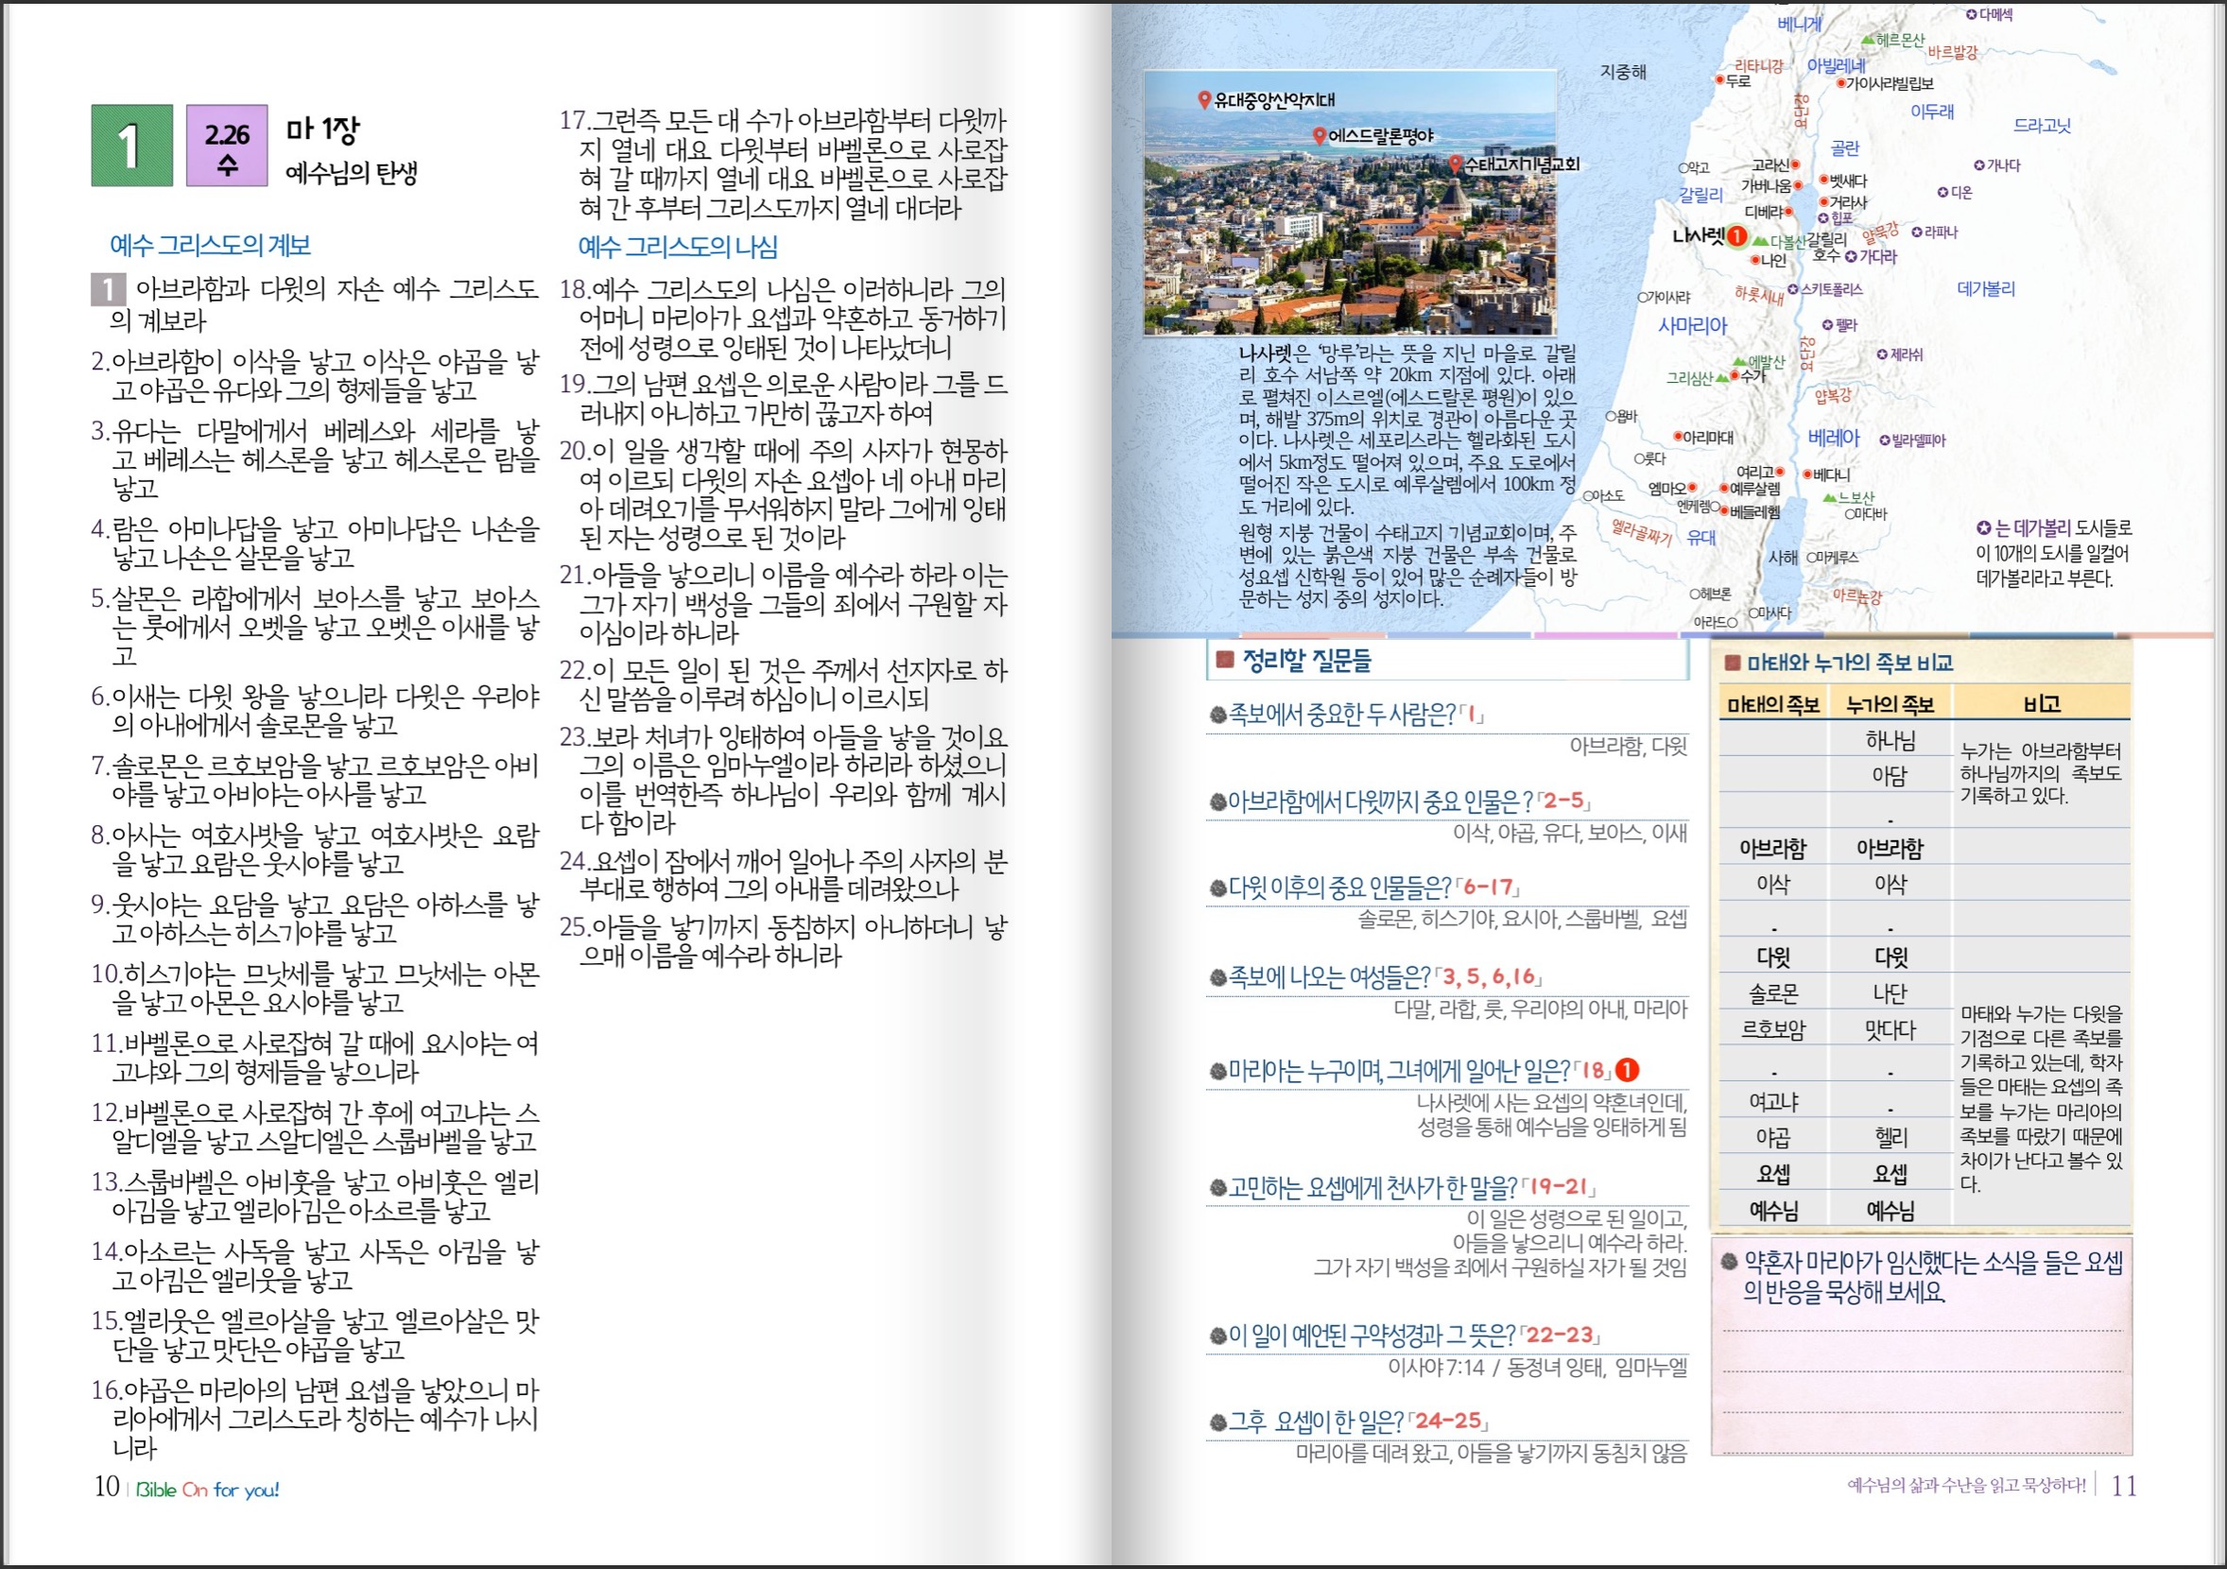
Task: Click the red circle 1 after question 「18」
Action: click(x=1627, y=1070)
